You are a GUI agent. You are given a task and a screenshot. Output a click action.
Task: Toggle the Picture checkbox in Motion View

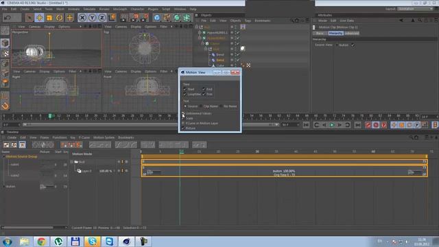point(183,128)
